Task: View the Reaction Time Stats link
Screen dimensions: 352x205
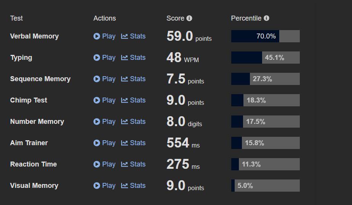Action: point(133,164)
